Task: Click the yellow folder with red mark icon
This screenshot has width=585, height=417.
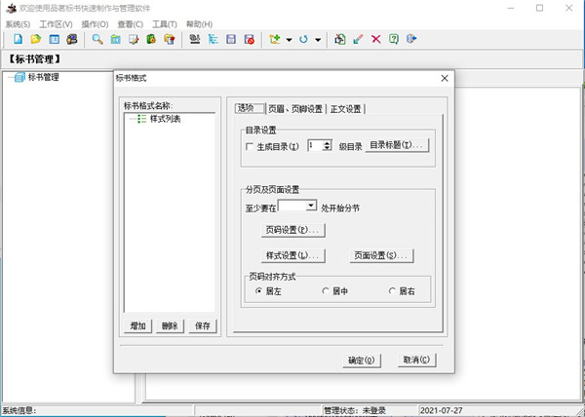Action: (170, 39)
